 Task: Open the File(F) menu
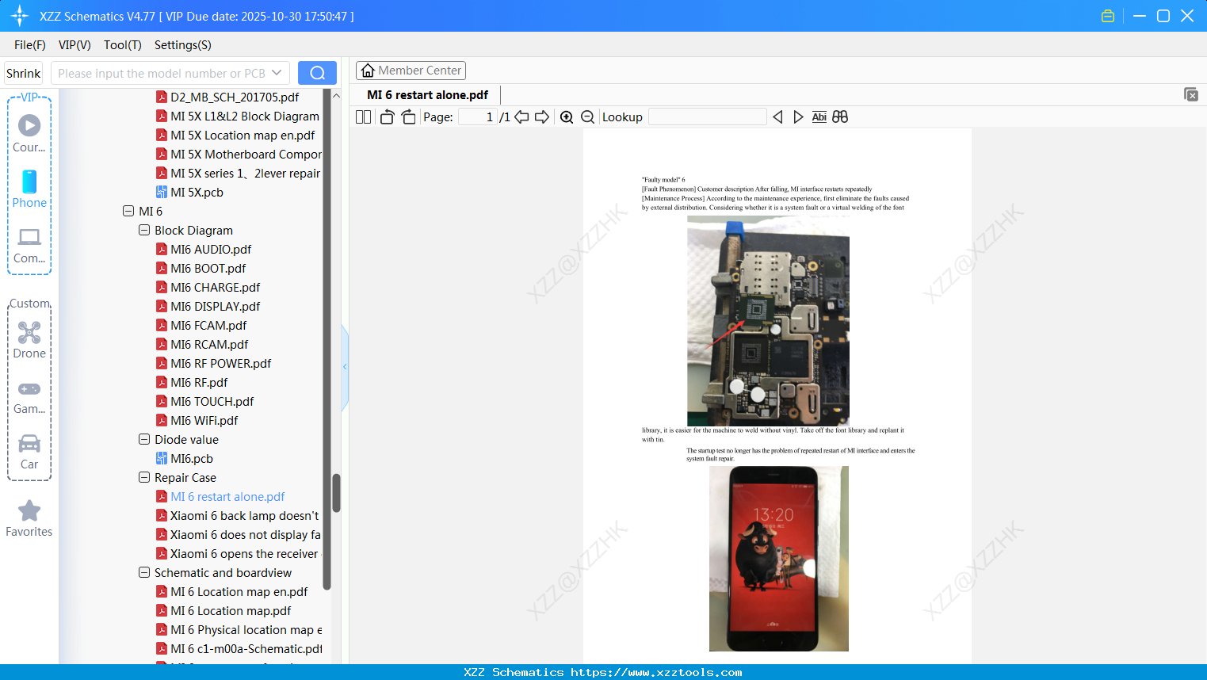pos(30,45)
